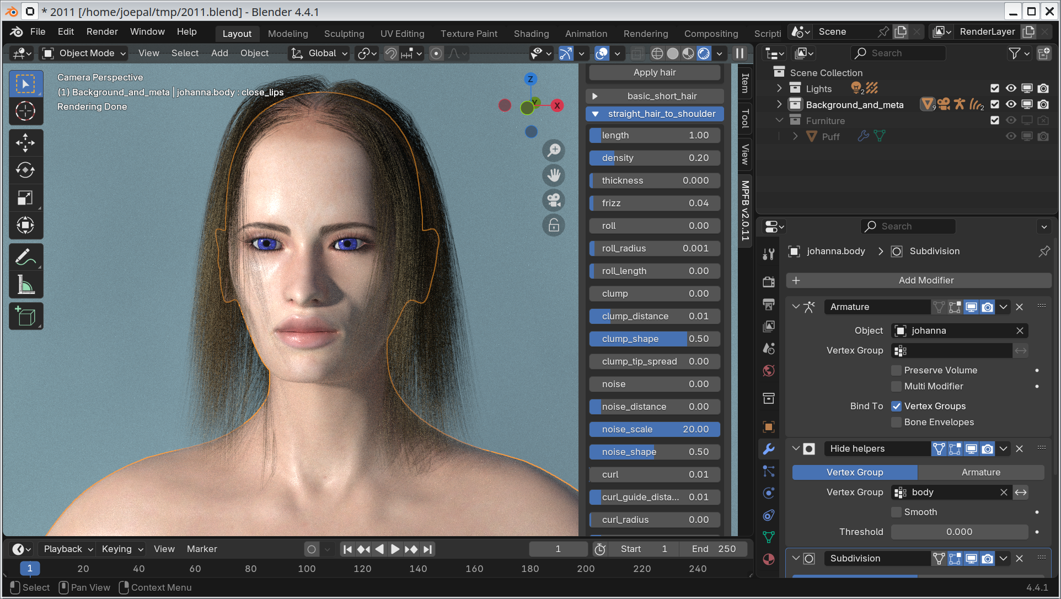
Task: Open the File menu
Action: coord(37,32)
